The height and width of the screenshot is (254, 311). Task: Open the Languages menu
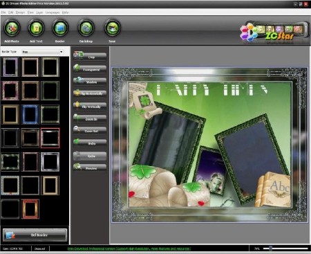pyautogui.click(x=53, y=12)
